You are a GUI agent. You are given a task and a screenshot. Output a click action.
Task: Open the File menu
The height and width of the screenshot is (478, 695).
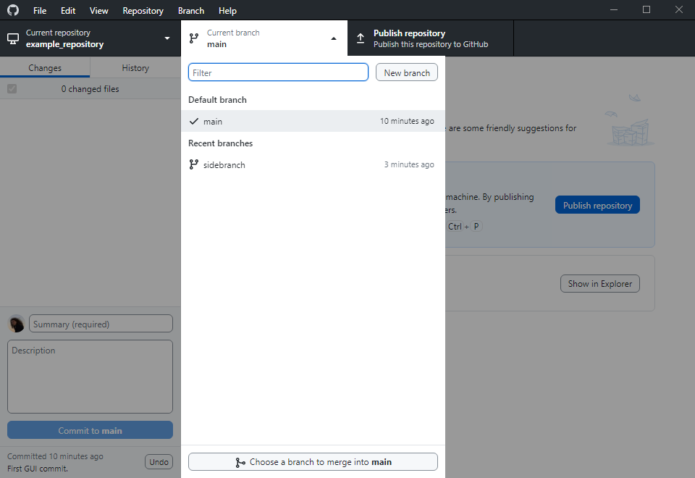40,11
